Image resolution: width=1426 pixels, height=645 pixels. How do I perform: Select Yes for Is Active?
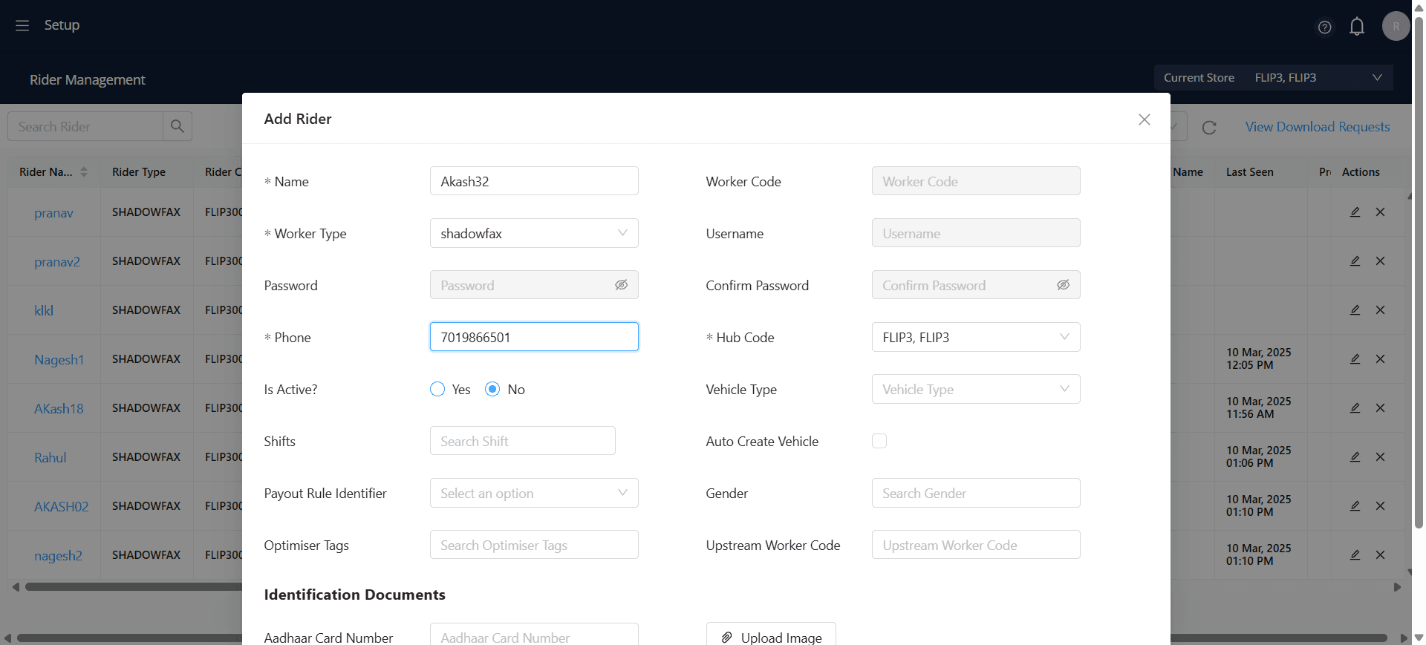[x=437, y=389]
